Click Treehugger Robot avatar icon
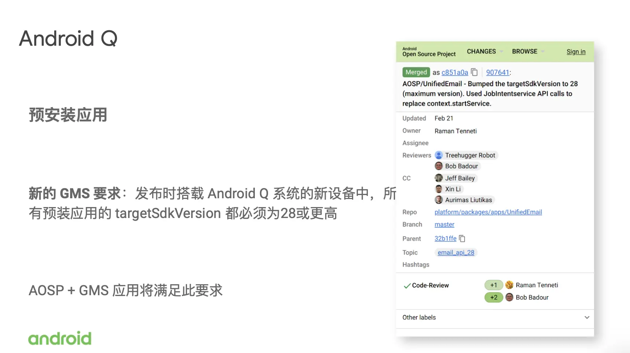The height and width of the screenshot is (353, 630). tap(439, 155)
